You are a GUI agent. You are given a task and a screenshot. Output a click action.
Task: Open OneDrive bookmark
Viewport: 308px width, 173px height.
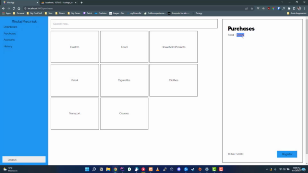[x=101, y=13]
